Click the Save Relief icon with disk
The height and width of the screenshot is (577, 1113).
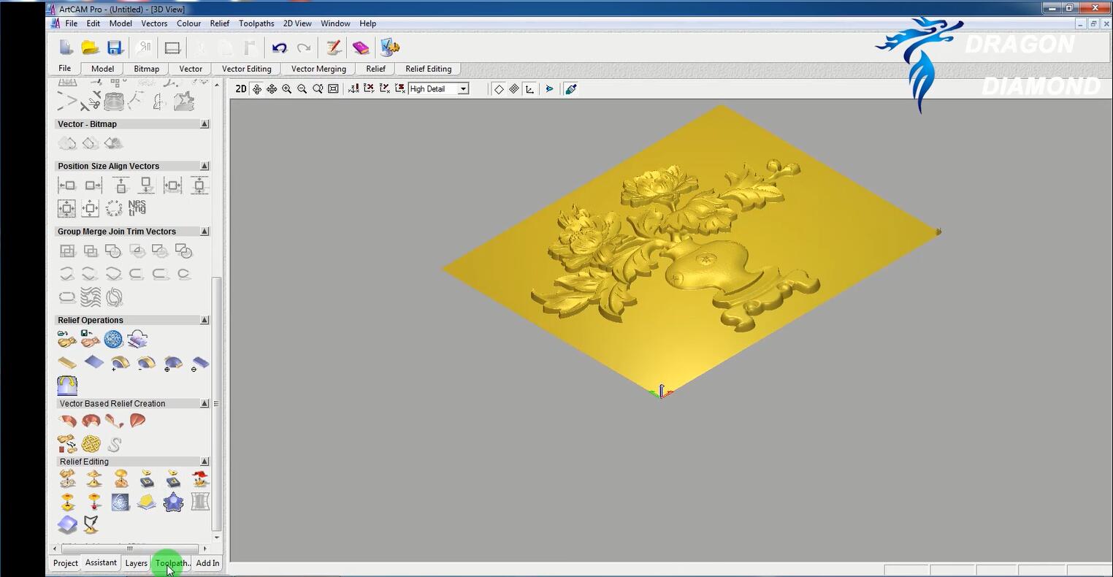tap(91, 339)
